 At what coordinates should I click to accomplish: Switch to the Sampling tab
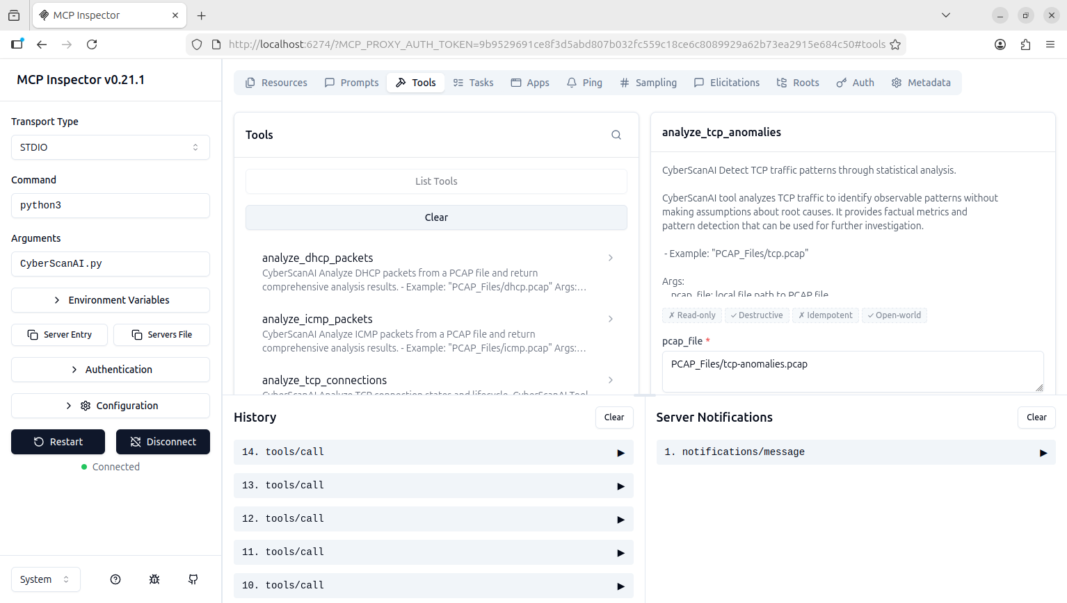coord(648,83)
